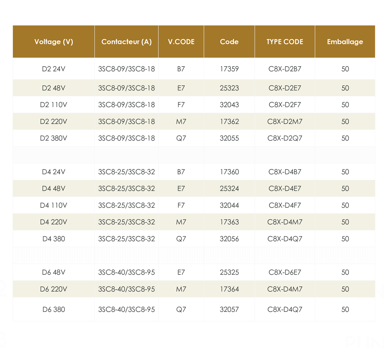Select the D4 110V voltage cell

54,205
